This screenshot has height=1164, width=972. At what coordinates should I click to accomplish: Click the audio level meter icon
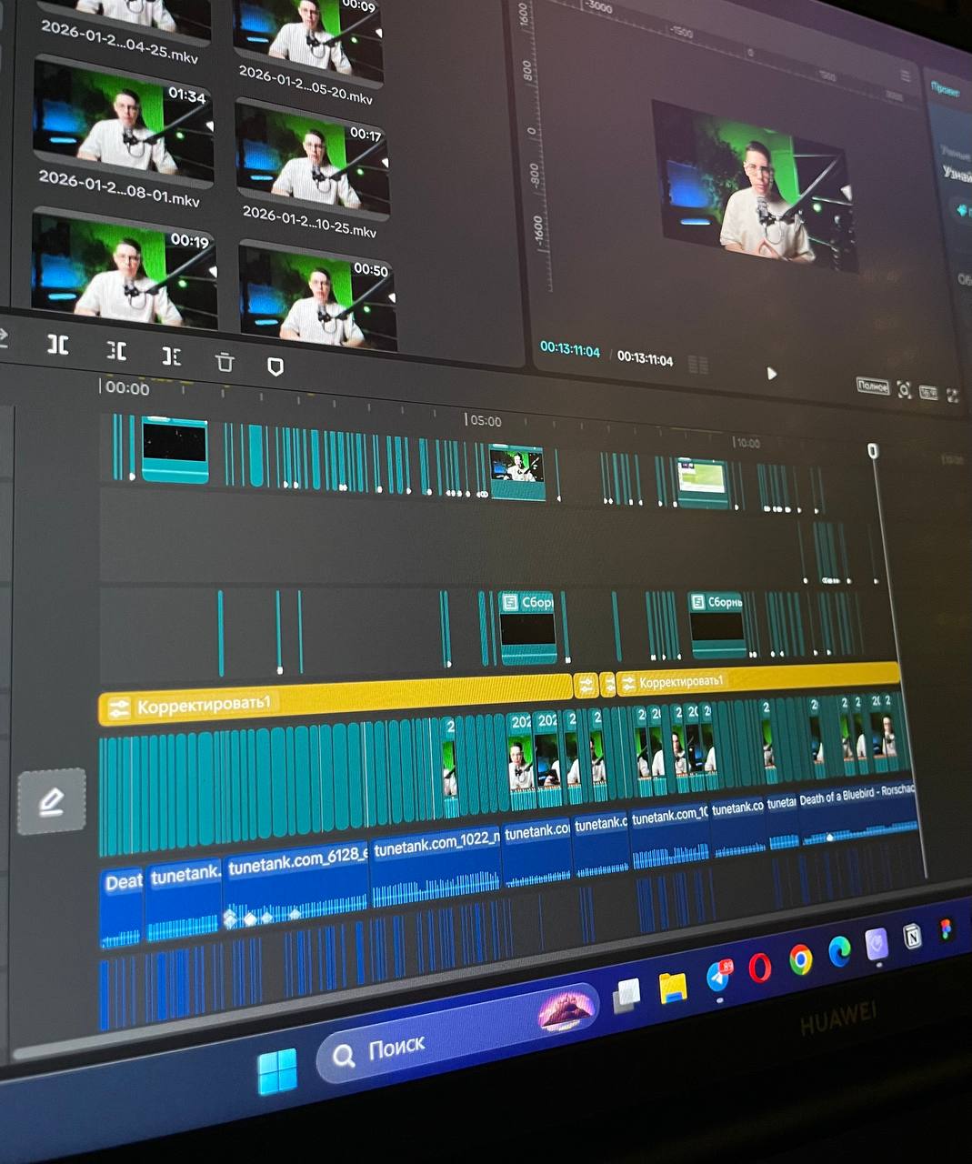[697, 366]
